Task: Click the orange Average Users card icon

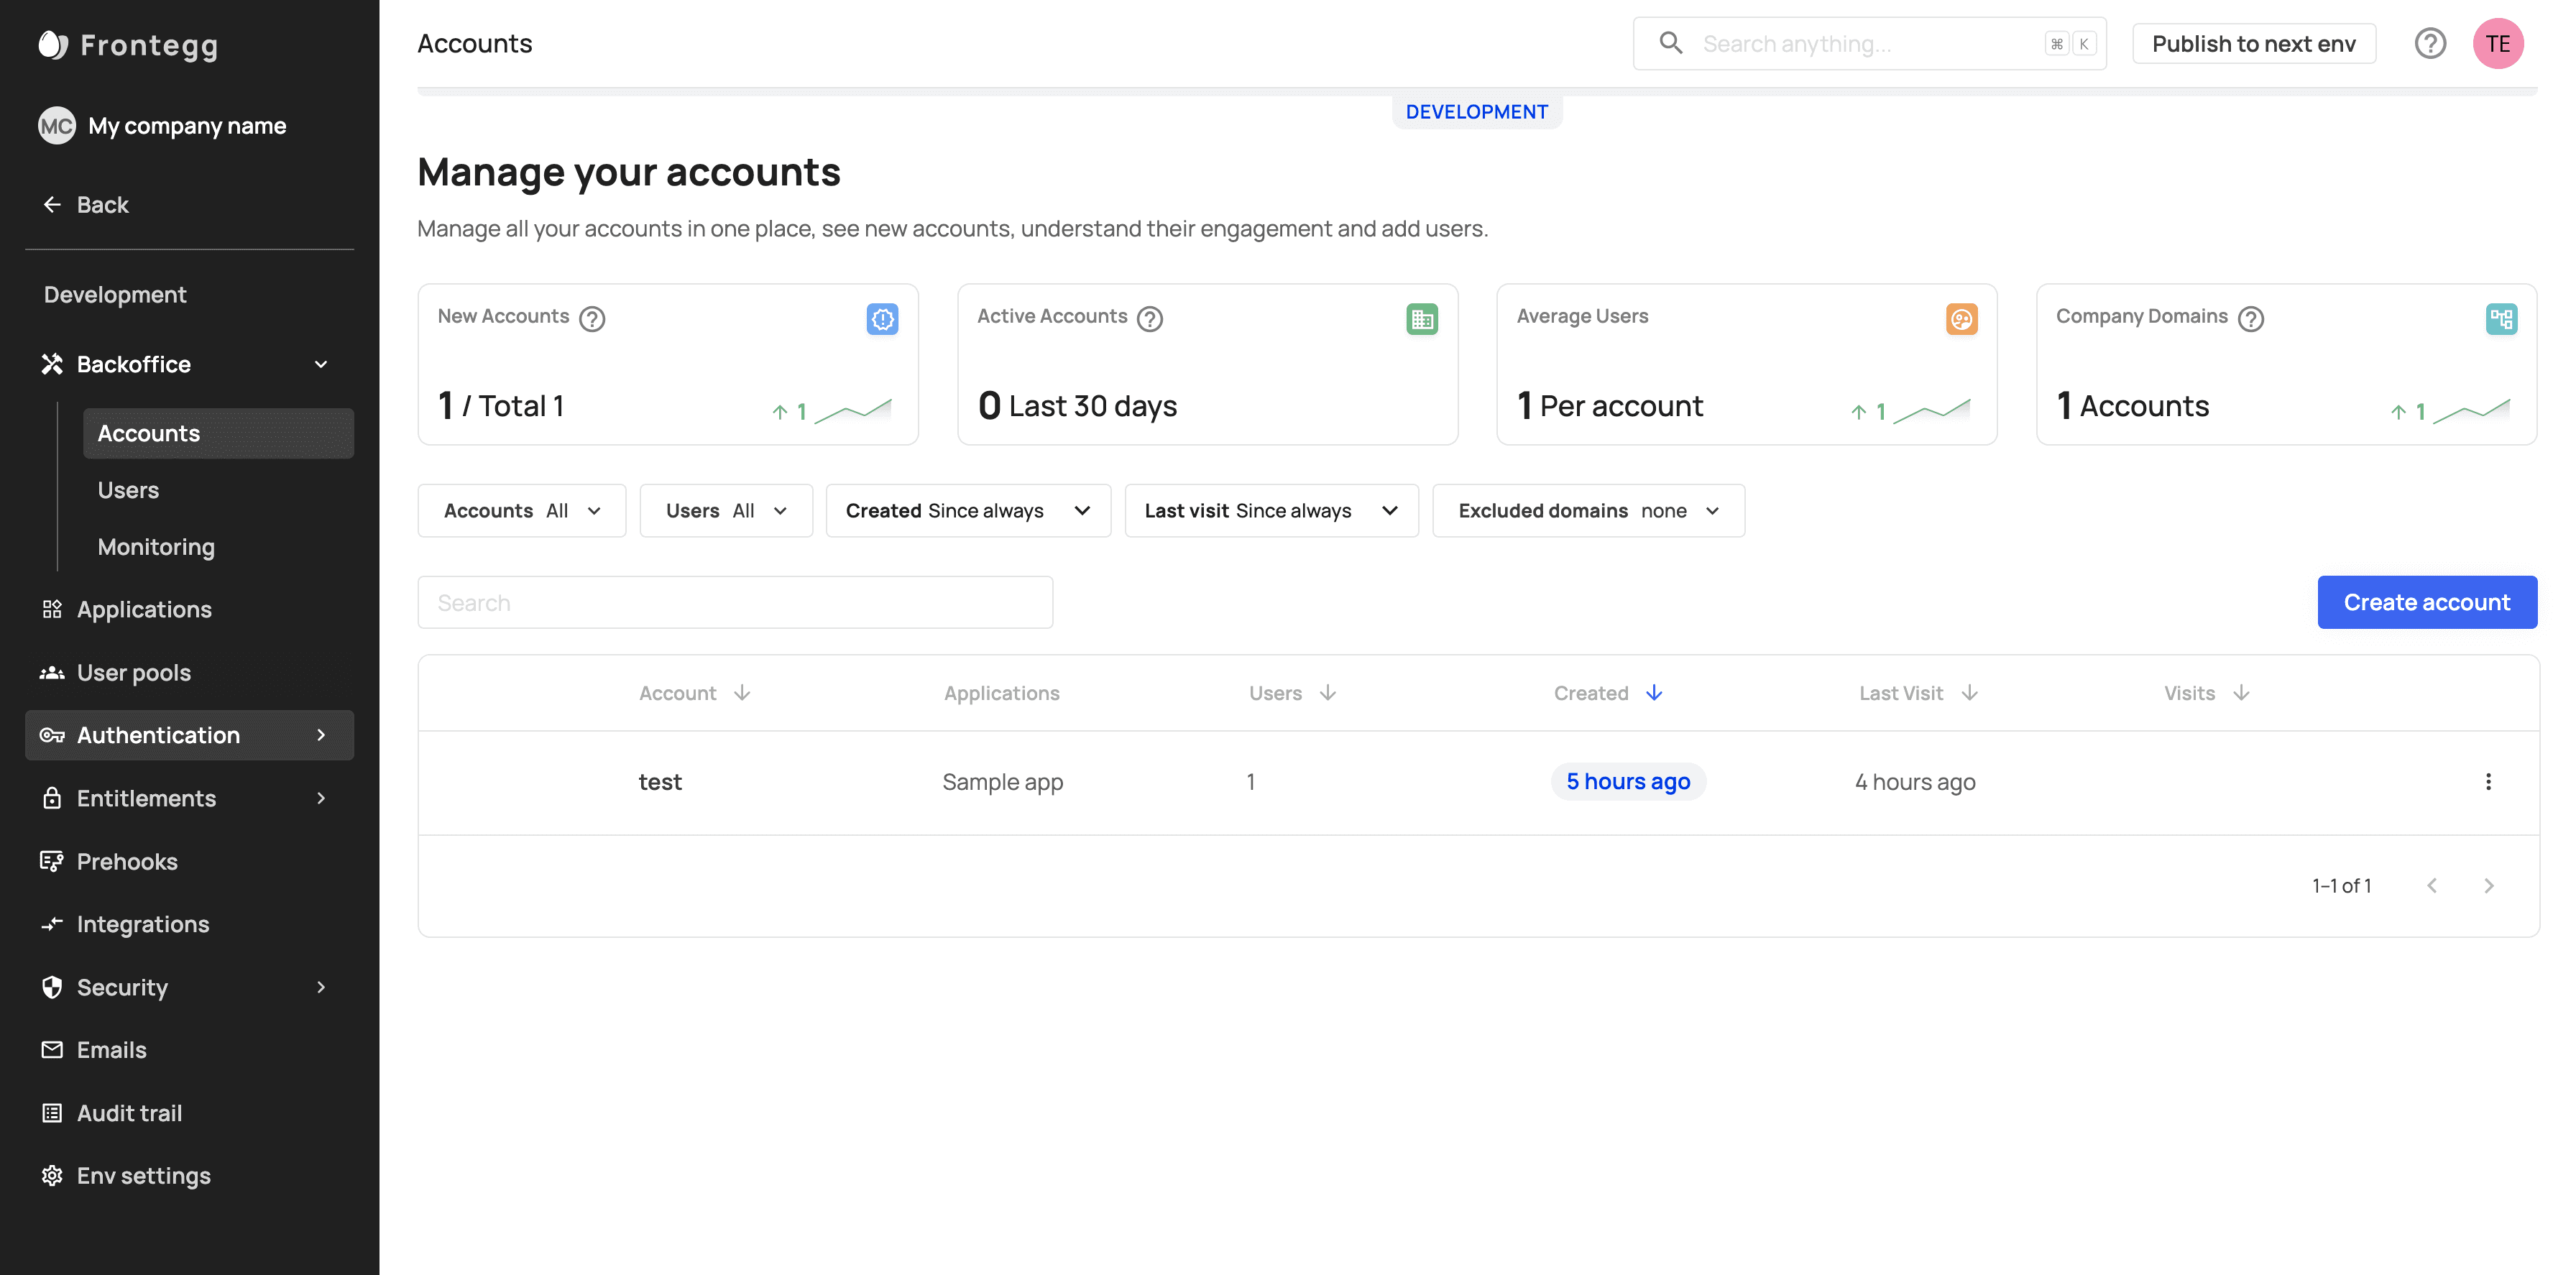Action: [1962, 319]
